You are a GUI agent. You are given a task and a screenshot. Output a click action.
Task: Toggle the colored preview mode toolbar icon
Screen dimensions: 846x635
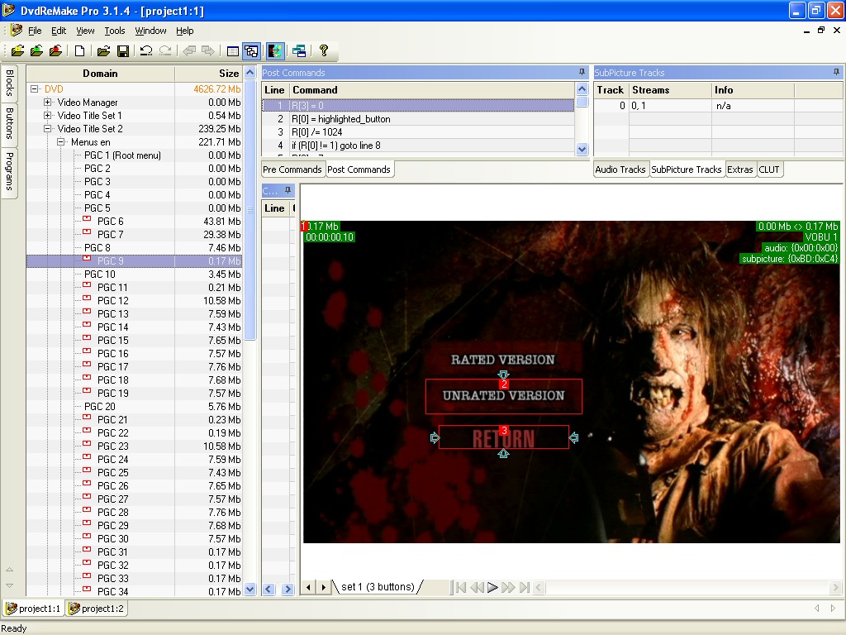(275, 50)
